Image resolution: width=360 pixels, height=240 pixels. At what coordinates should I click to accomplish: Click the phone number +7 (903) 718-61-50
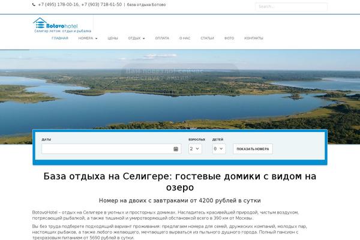101,5
